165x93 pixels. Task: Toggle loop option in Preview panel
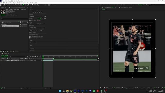(45, 18)
